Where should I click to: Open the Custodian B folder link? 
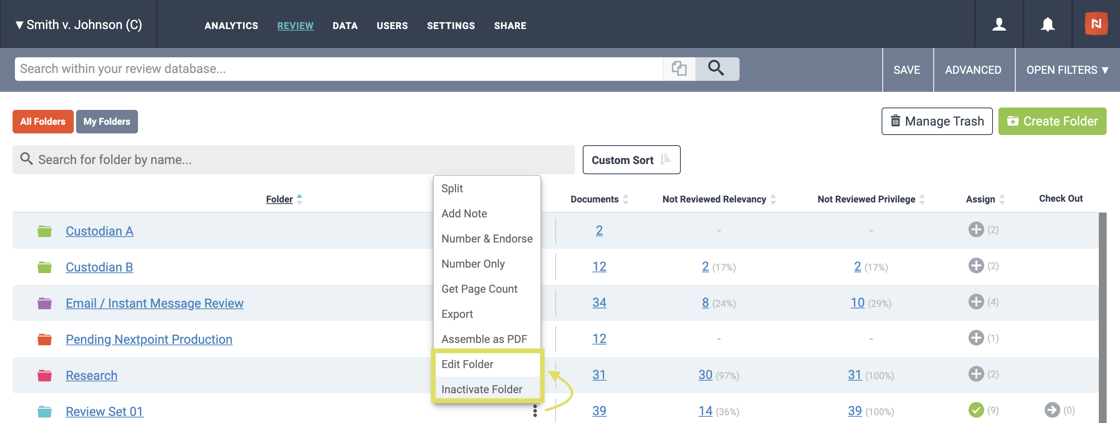pos(99,267)
